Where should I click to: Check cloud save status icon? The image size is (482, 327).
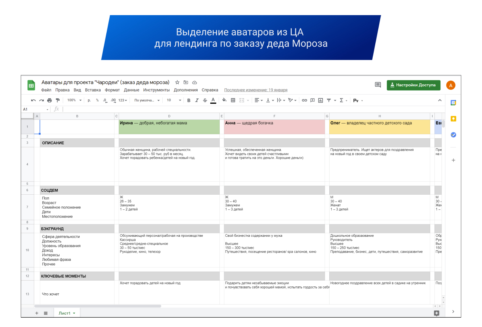tap(195, 82)
